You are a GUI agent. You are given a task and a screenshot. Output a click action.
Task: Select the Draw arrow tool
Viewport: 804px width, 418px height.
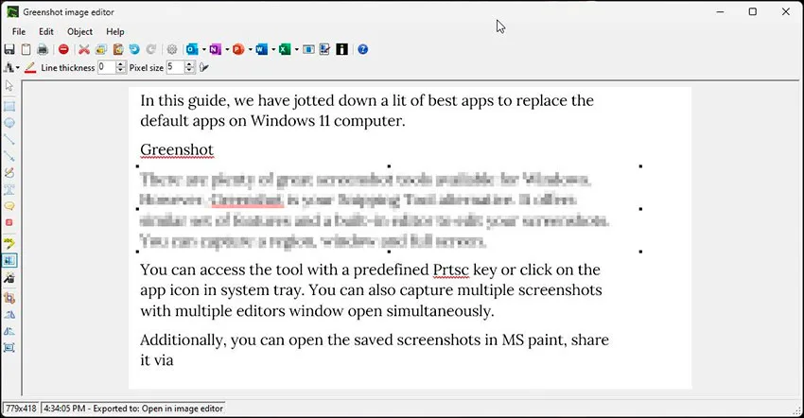(9, 156)
